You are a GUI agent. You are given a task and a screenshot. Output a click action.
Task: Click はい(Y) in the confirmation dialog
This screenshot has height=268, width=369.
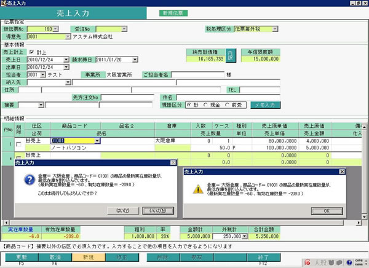(x=123, y=211)
